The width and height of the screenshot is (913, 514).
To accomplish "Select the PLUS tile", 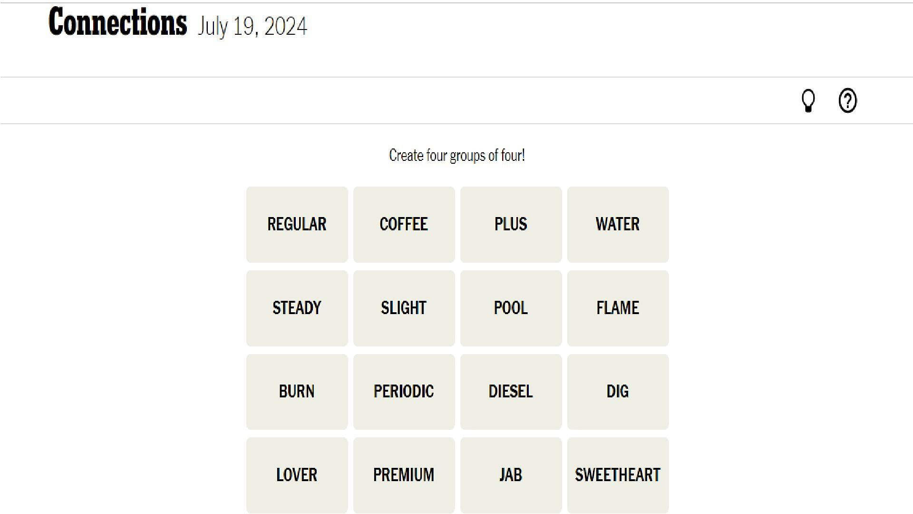I will click(x=511, y=224).
